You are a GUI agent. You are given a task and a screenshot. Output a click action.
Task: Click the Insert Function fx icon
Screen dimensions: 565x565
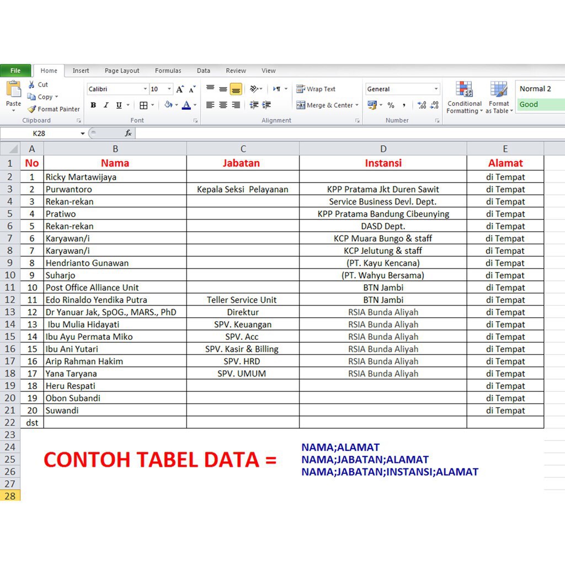coord(128,133)
